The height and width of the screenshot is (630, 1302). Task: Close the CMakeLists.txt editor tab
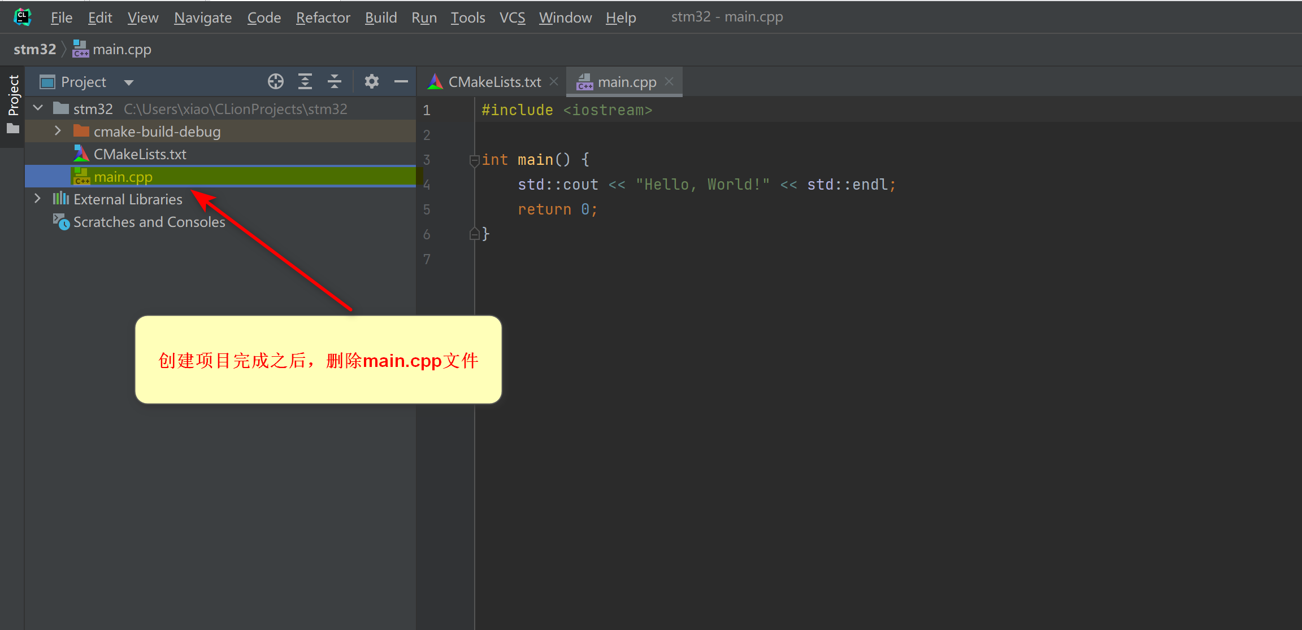(554, 82)
